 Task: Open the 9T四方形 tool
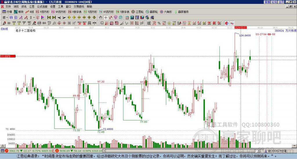coord(106,12)
